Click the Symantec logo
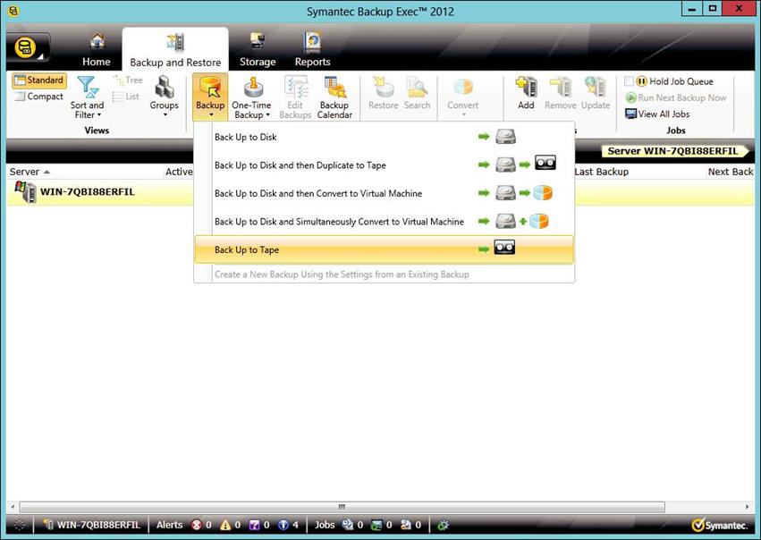The height and width of the screenshot is (540, 761). tap(720, 526)
